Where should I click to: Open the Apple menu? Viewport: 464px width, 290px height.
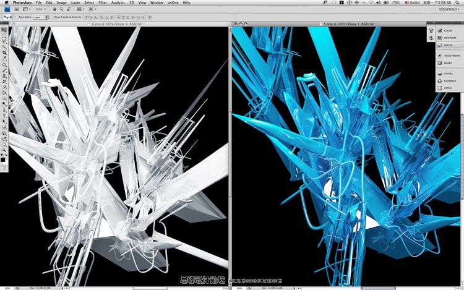(6, 2)
